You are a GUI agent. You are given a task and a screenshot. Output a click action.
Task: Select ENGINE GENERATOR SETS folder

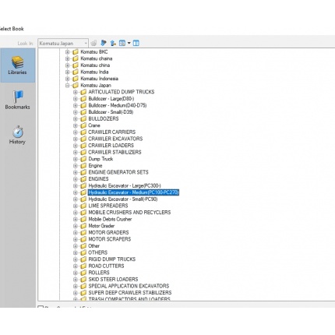tap(118, 172)
